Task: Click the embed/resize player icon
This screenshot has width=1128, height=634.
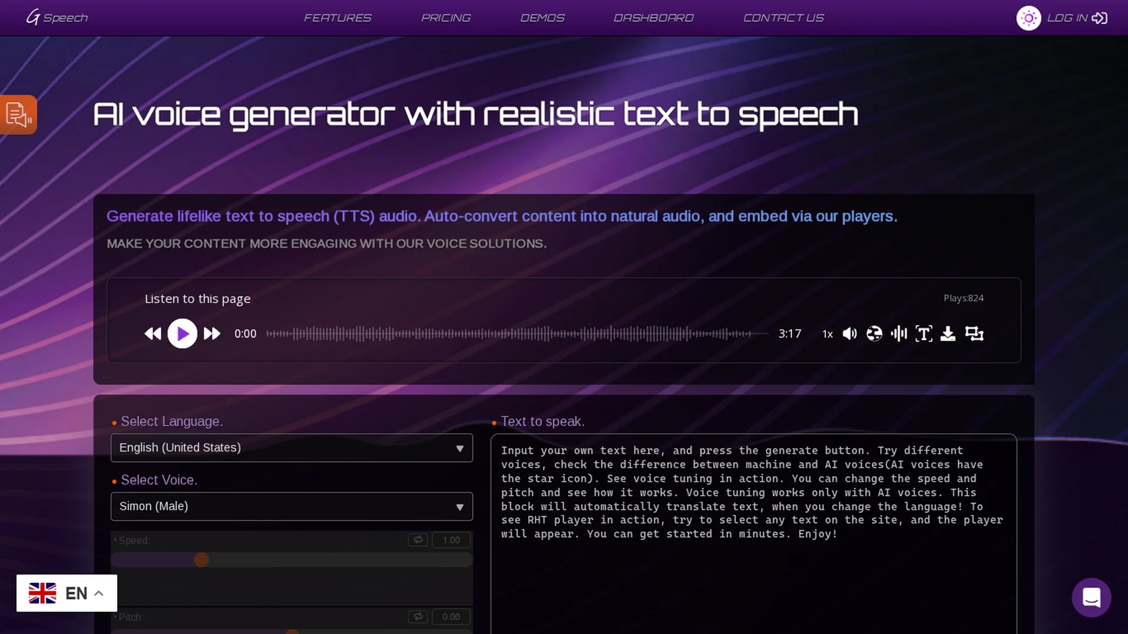Action: (974, 333)
